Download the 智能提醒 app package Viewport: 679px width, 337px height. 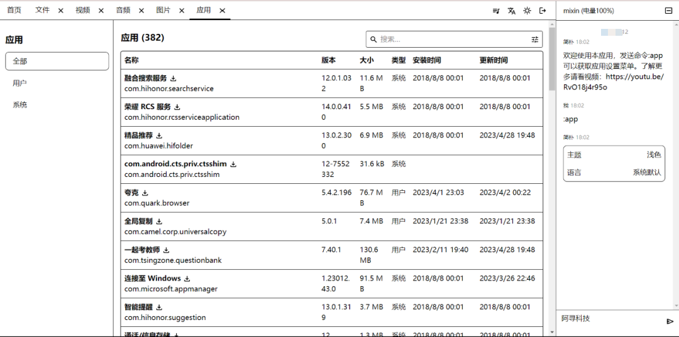pos(159,307)
